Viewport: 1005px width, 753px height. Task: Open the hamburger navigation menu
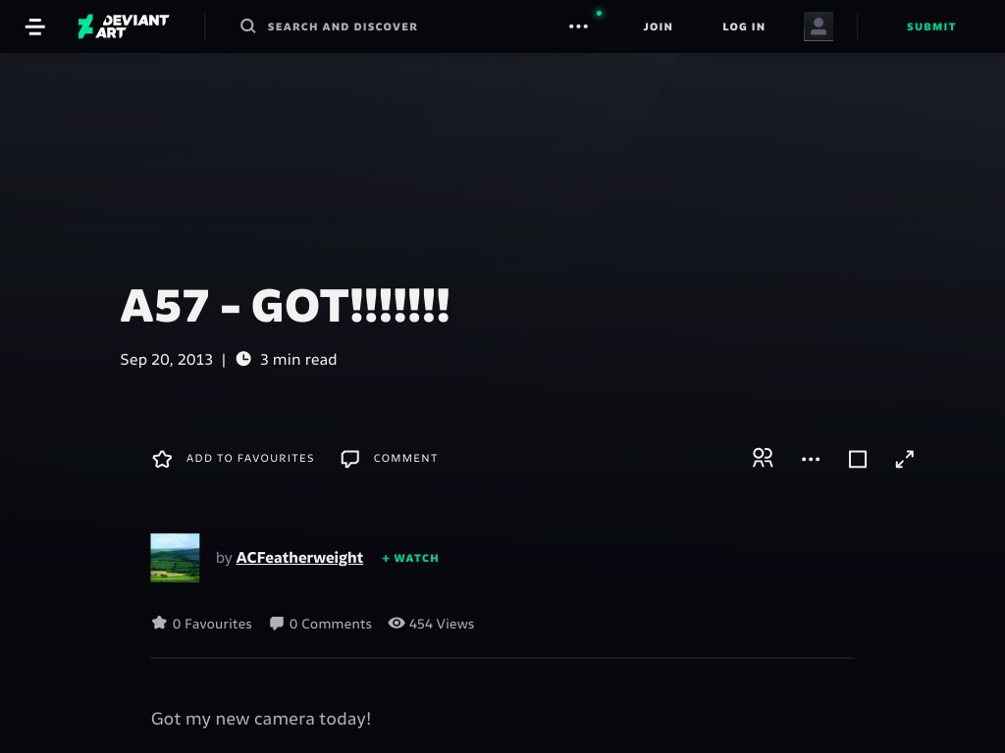click(34, 26)
